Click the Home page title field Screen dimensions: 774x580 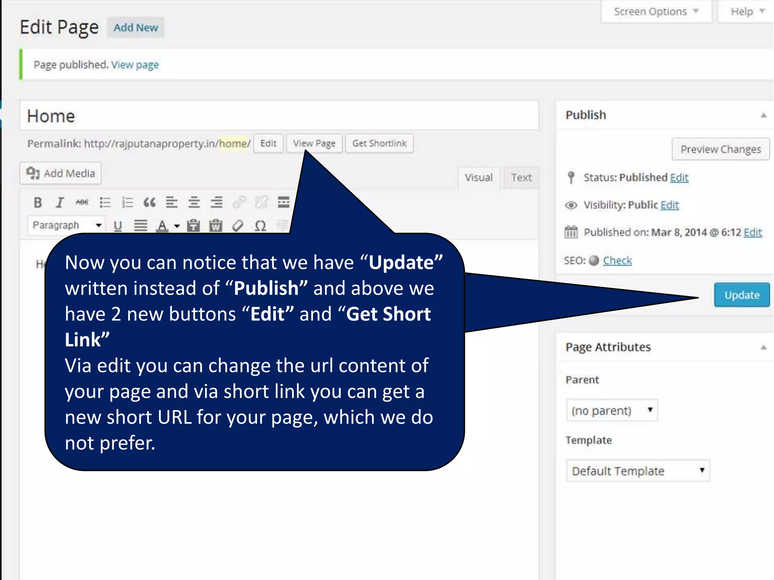coord(279,116)
